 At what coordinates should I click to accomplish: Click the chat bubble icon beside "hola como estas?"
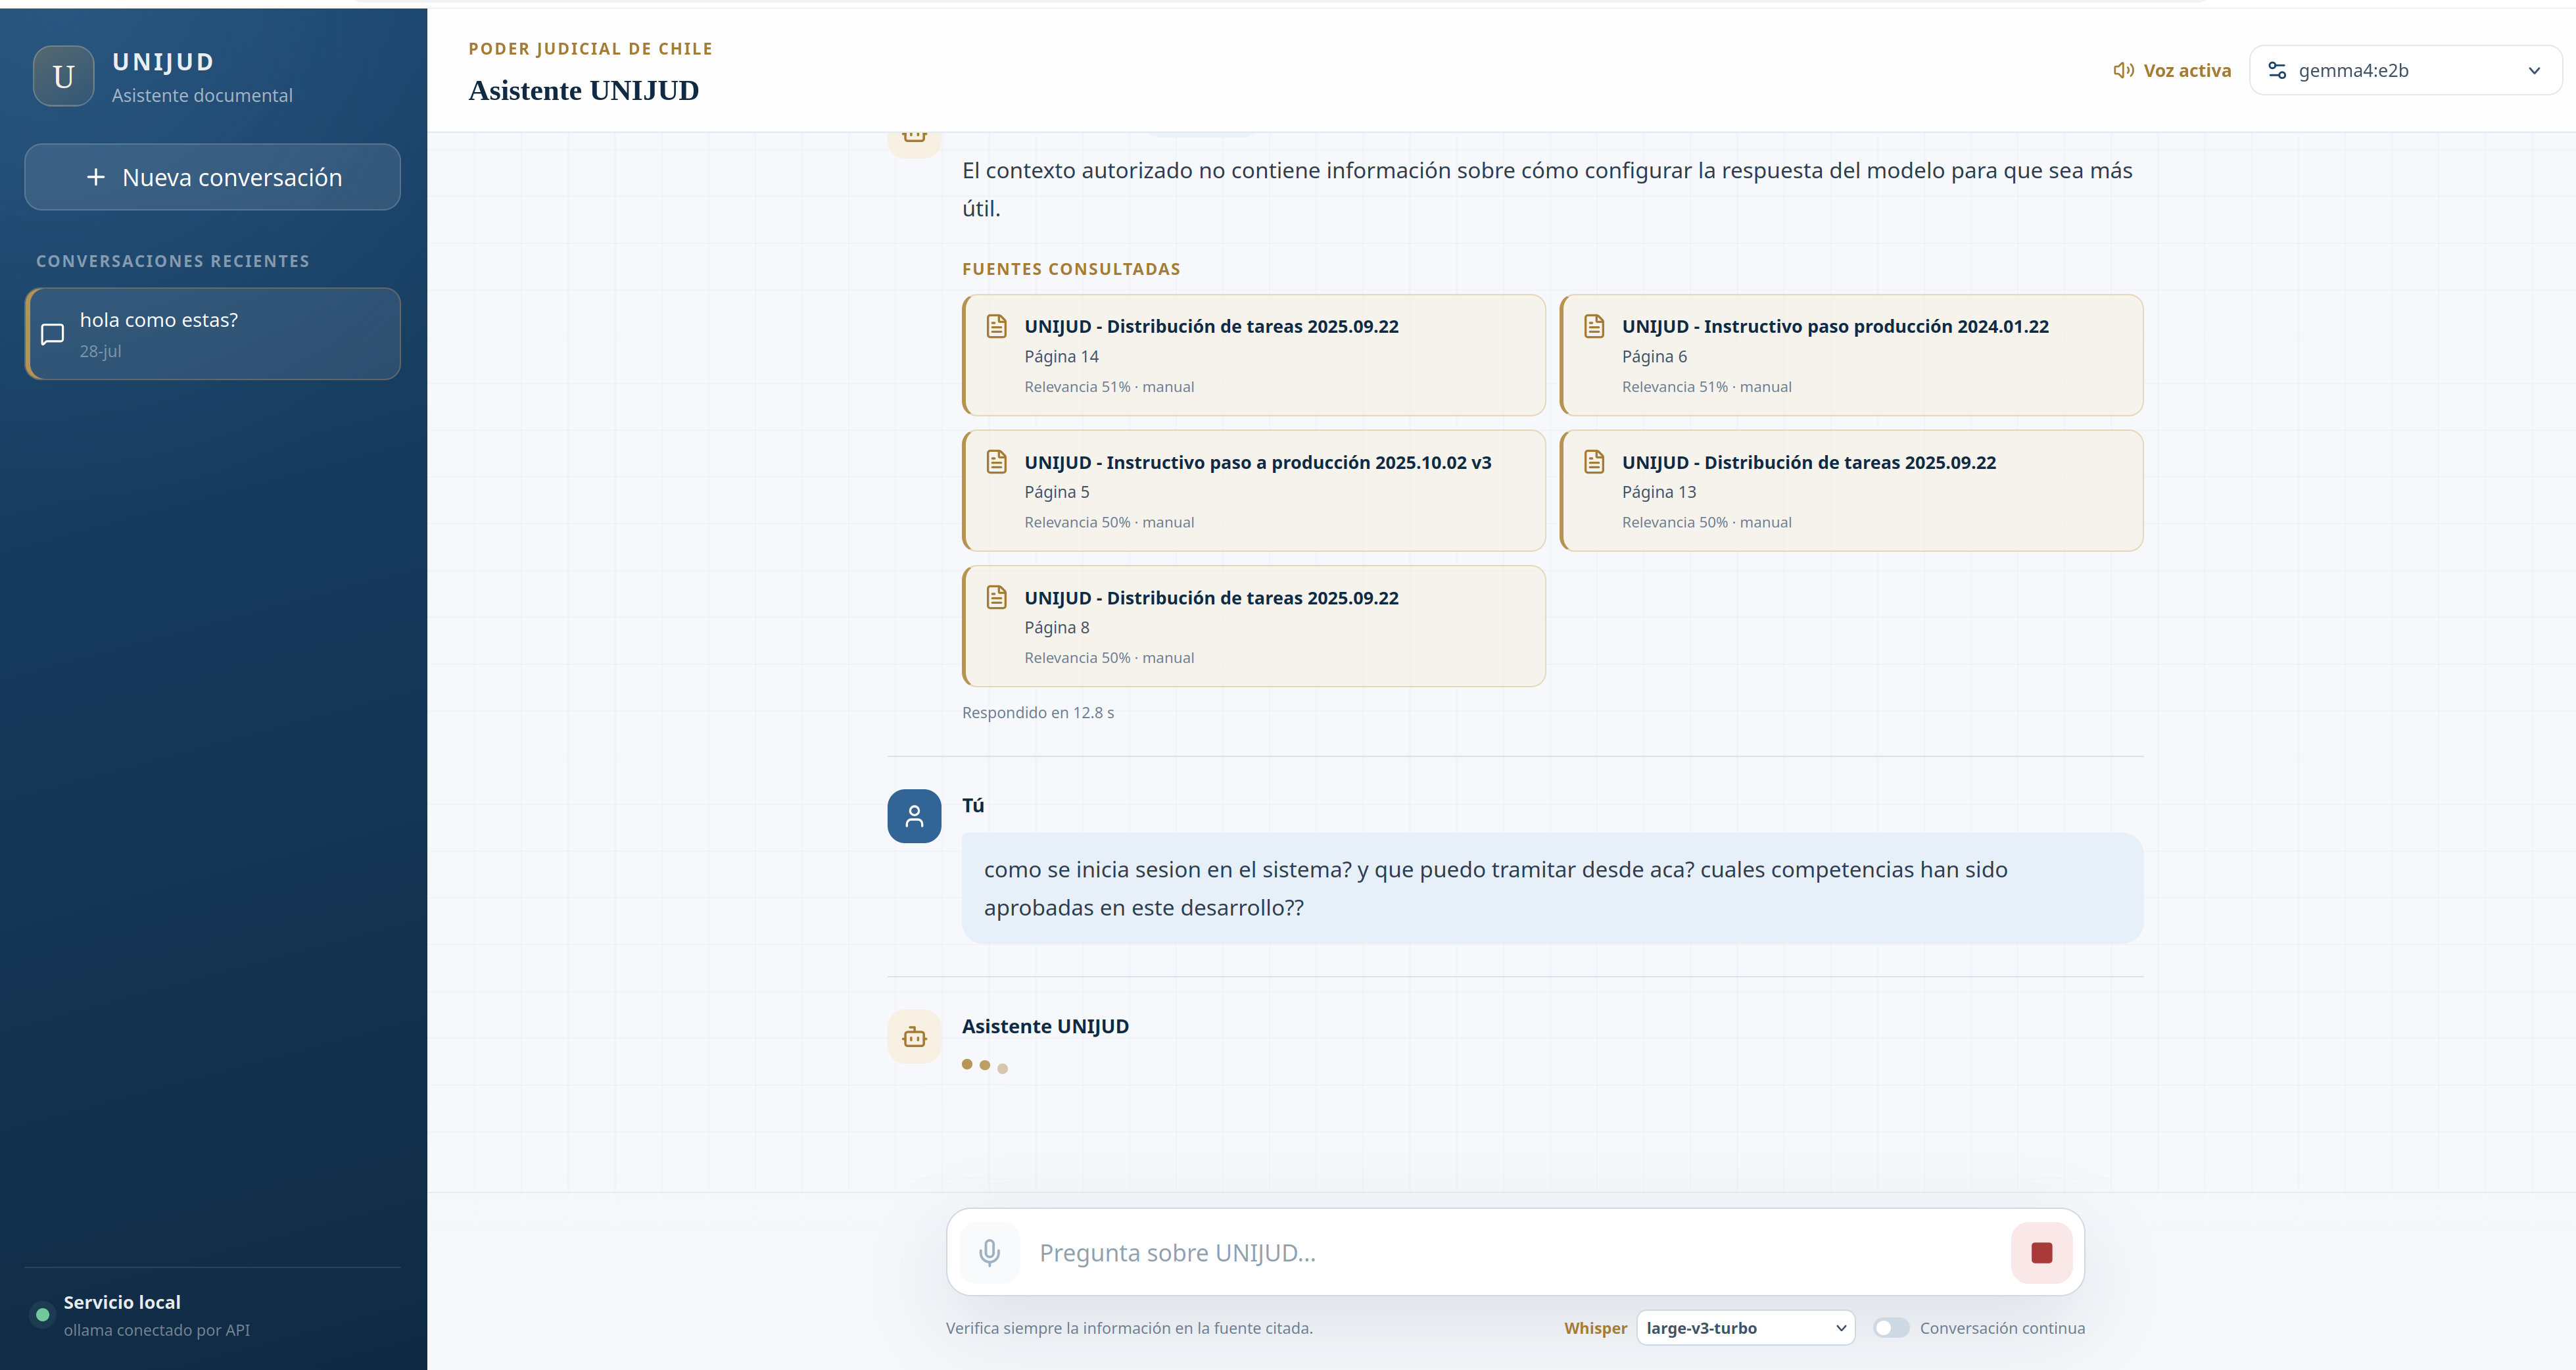52,334
